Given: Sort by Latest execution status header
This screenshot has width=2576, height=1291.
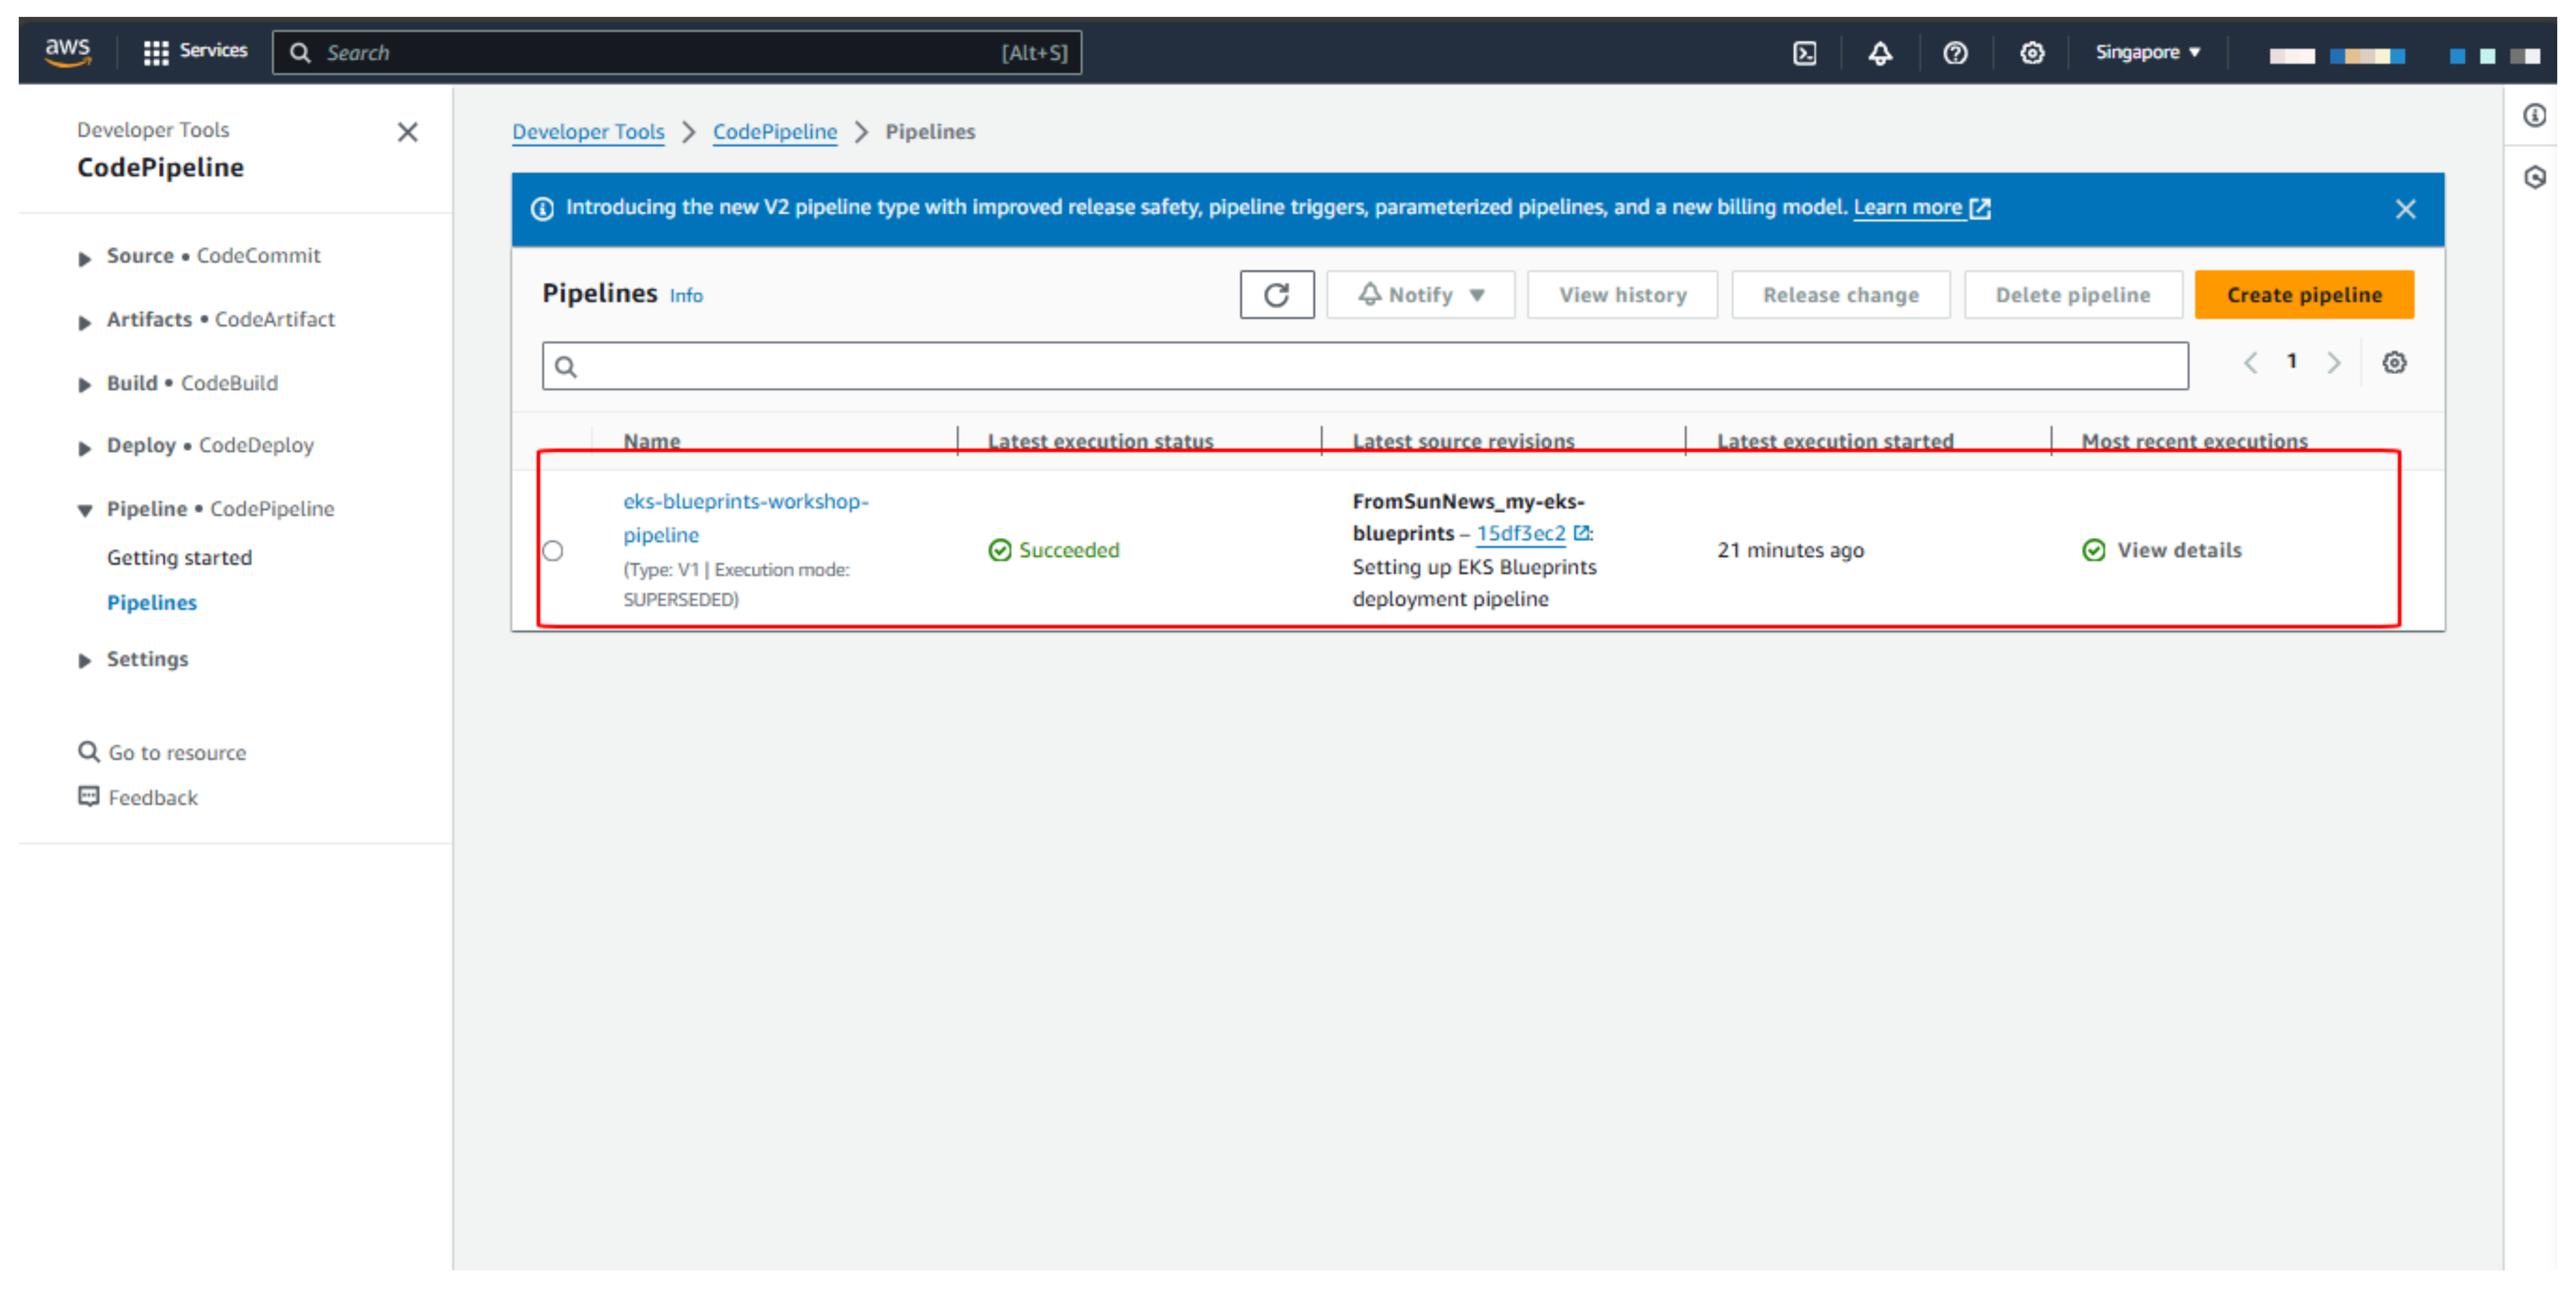Looking at the screenshot, I should (1100, 441).
